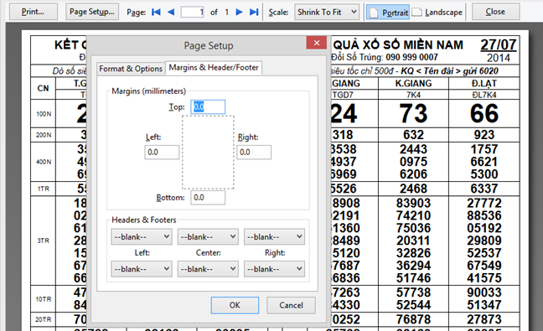Close print preview with Close button
543x331 pixels.
click(x=495, y=12)
